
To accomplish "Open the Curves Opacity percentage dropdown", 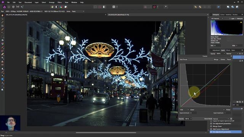I will [x=188, y=119].
